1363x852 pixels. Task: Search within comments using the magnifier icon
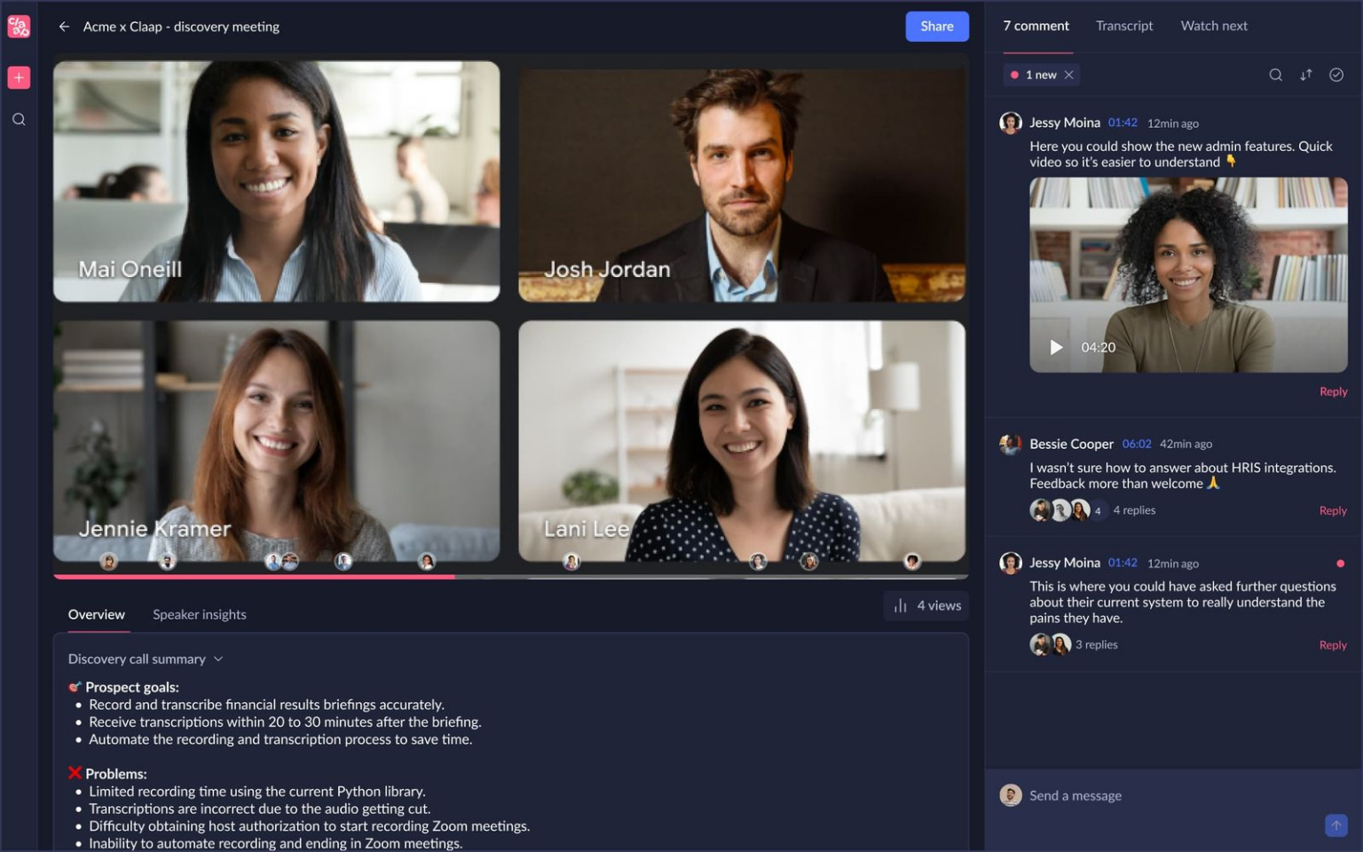1275,75
